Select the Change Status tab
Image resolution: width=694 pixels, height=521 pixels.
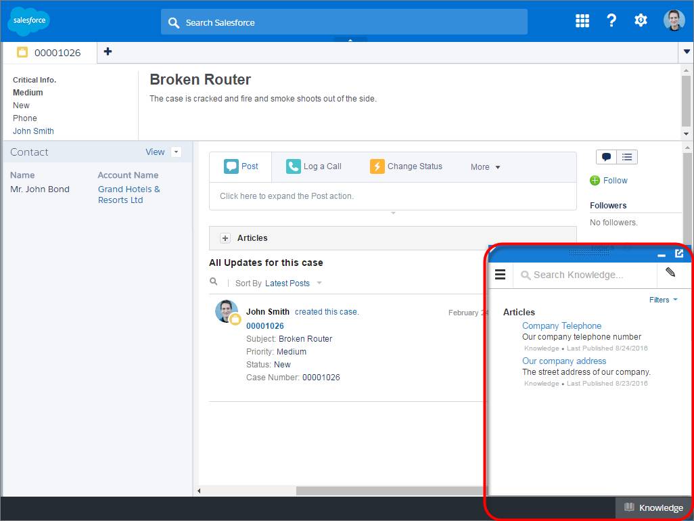point(406,166)
